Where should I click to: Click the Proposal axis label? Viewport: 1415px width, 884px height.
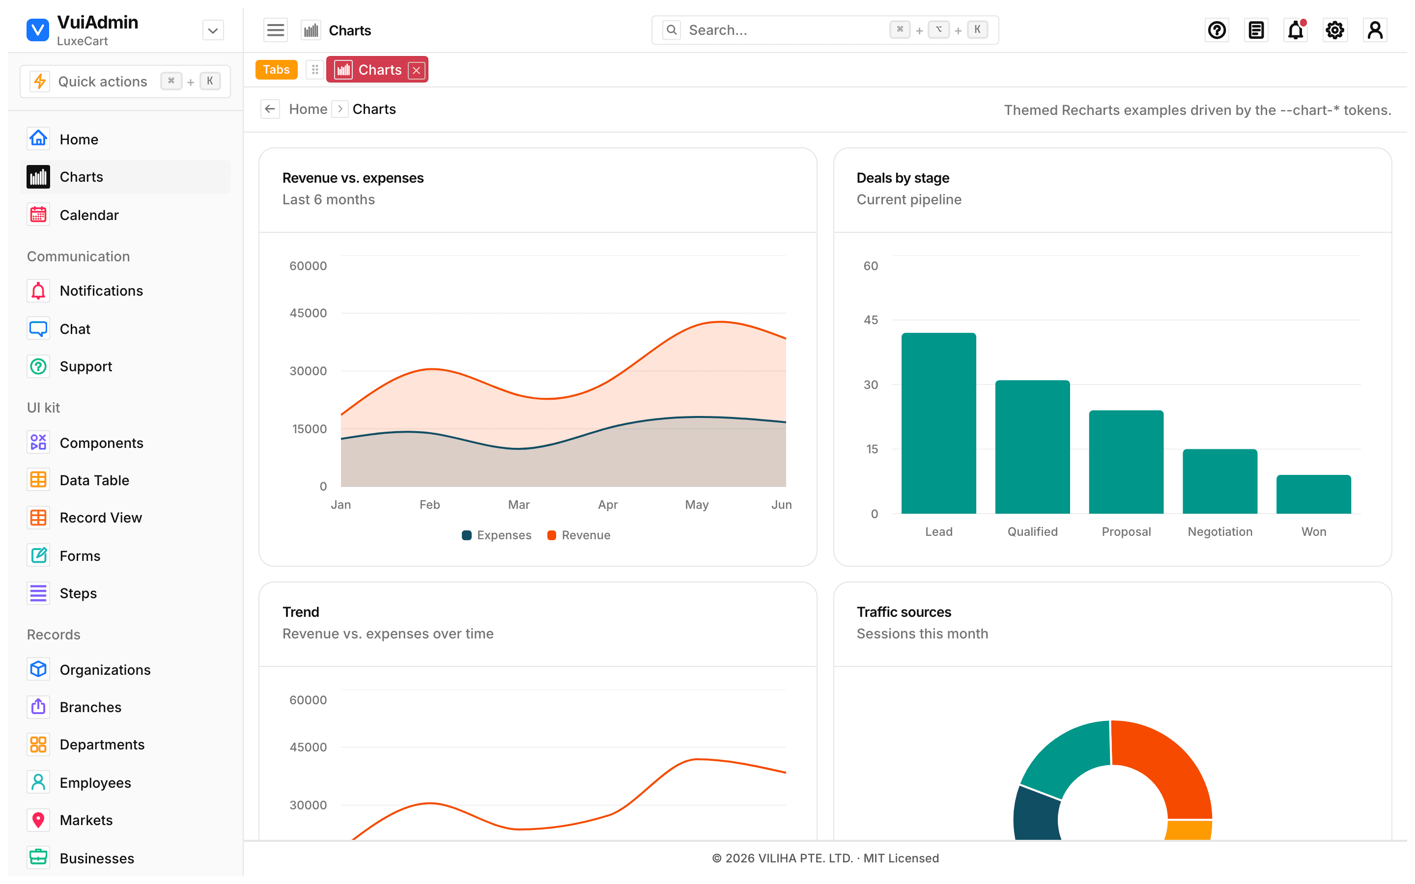(1126, 531)
